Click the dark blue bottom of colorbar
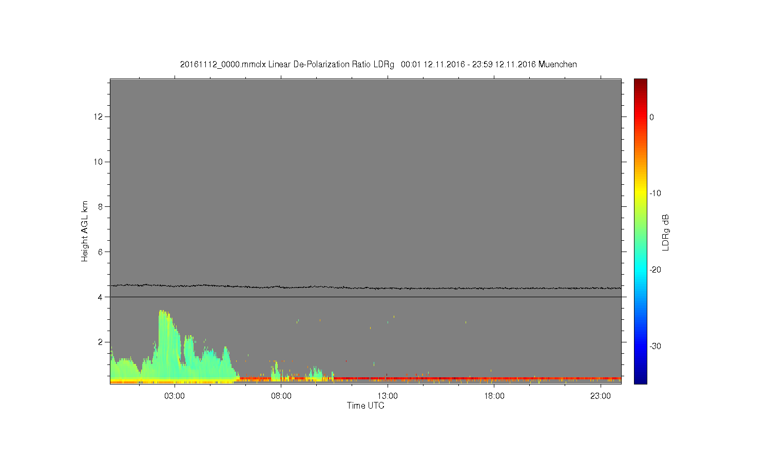The height and width of the screenshot is (462, 770). (x=640, y=379)
